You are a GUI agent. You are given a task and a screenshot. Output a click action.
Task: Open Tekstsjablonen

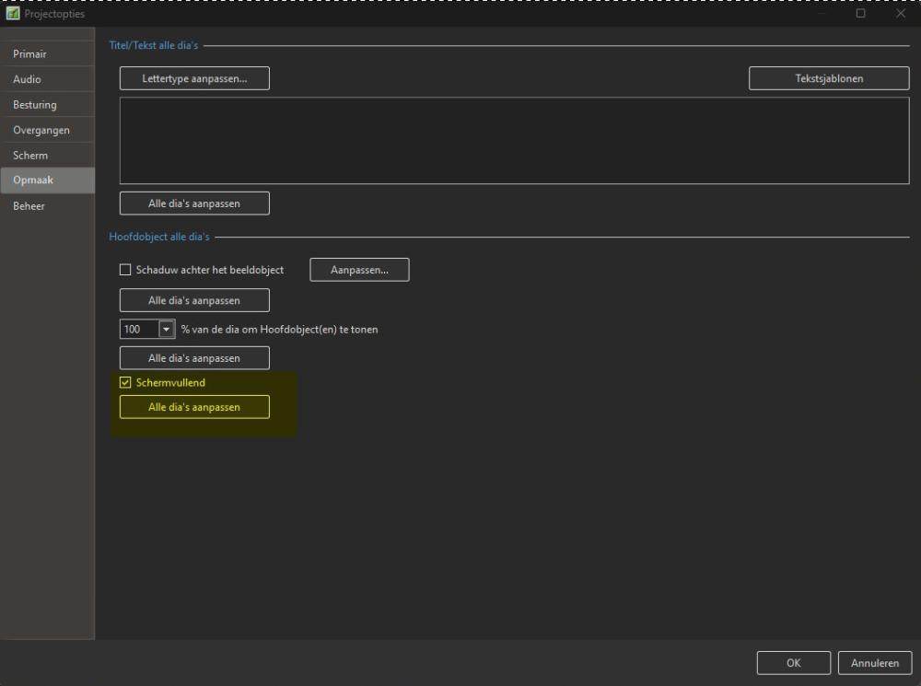829,78
